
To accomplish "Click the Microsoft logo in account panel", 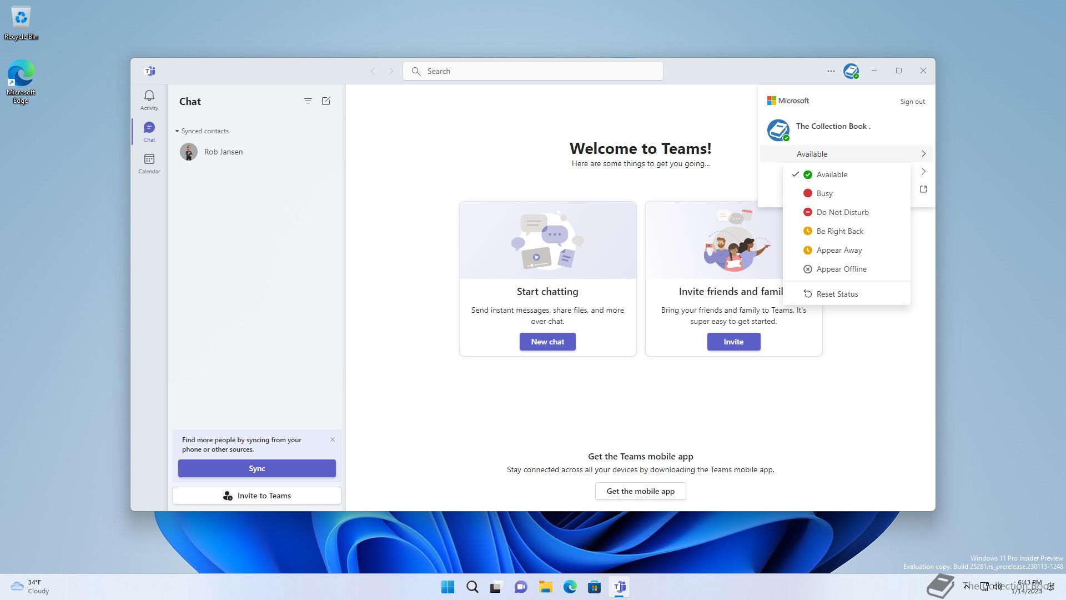I will click(x=788, y=101).
